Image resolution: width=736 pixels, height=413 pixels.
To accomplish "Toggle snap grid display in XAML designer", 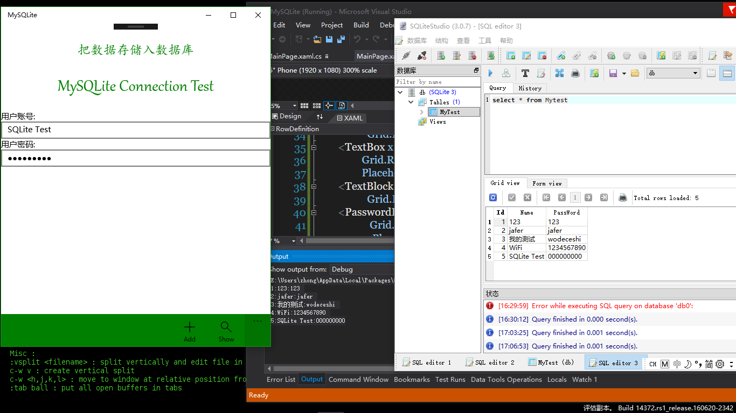I will coord(304,106).
